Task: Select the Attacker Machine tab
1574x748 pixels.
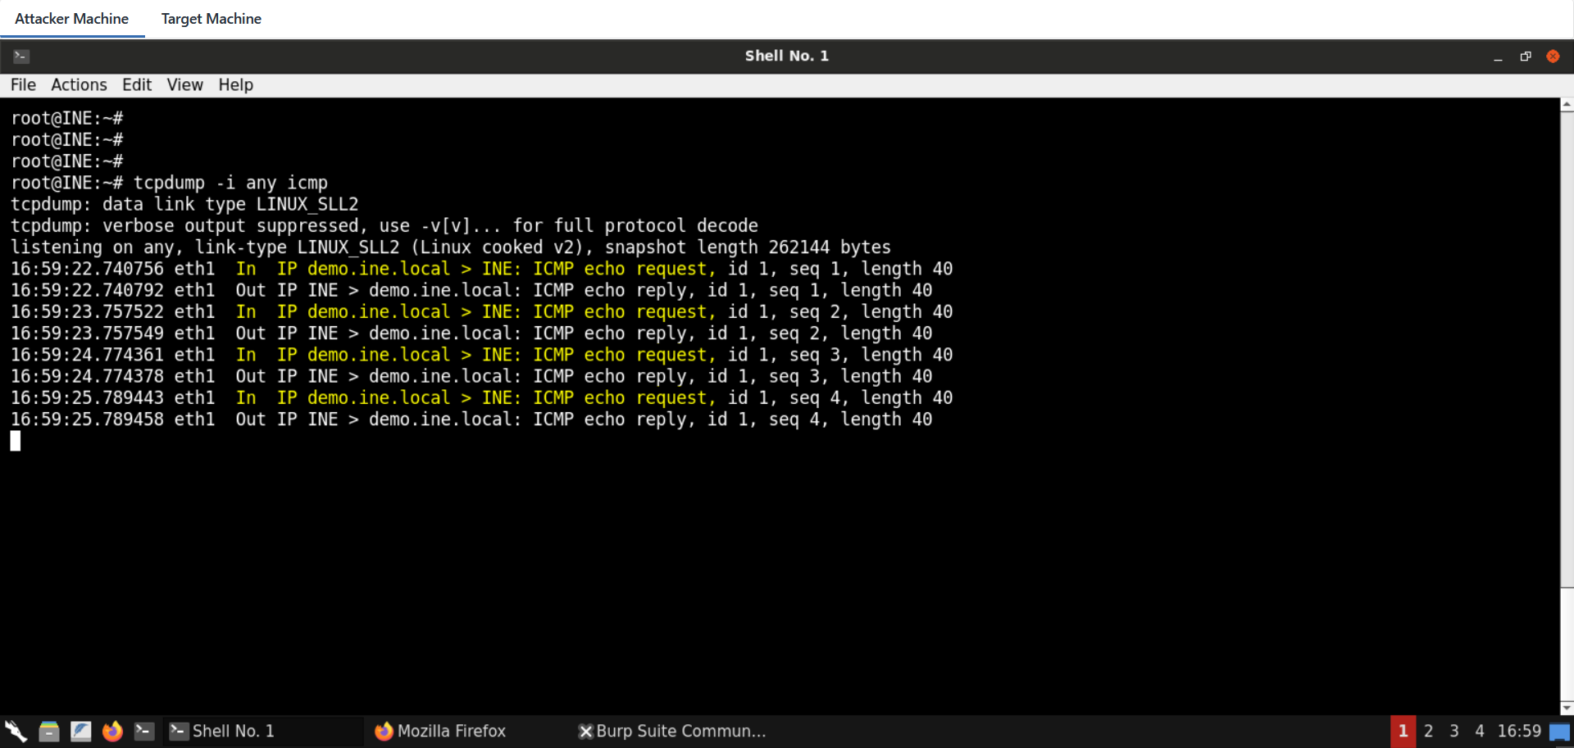Action: click(71, 19)
